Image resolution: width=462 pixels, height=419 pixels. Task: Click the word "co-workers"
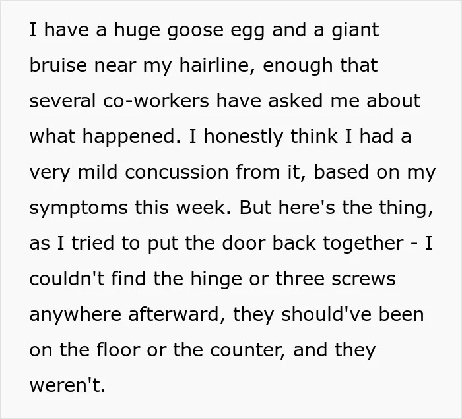pyautogui.click(x=156, y=101)
